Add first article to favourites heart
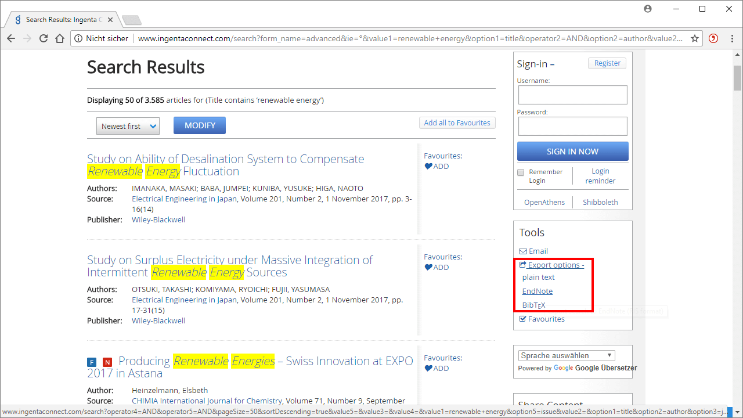Screen dimensions: 743x418 [428, 167]
